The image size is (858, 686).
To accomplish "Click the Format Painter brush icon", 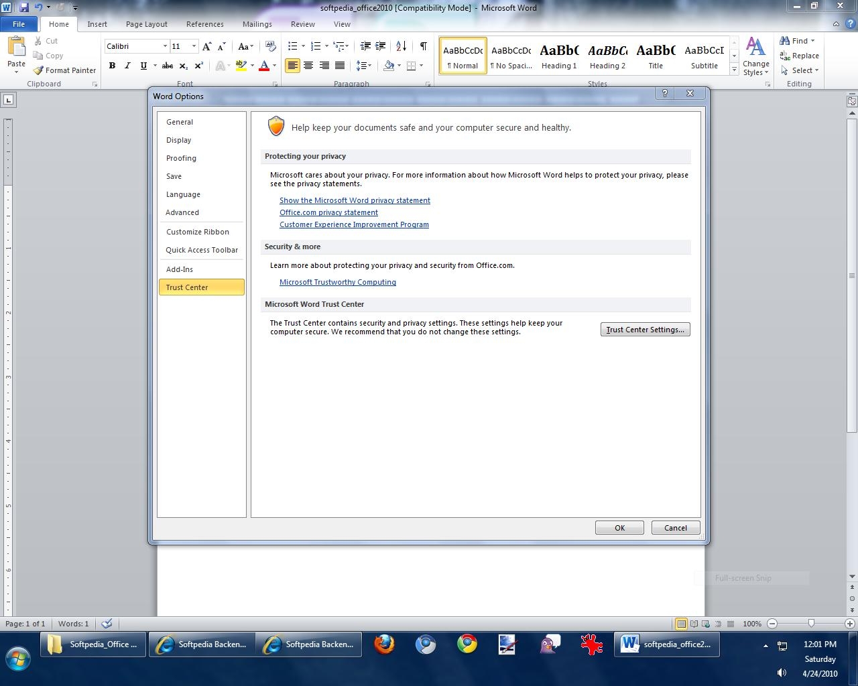I will click(38, 70).
